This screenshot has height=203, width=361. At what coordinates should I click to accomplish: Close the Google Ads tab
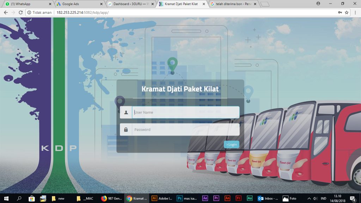[101, 4]
